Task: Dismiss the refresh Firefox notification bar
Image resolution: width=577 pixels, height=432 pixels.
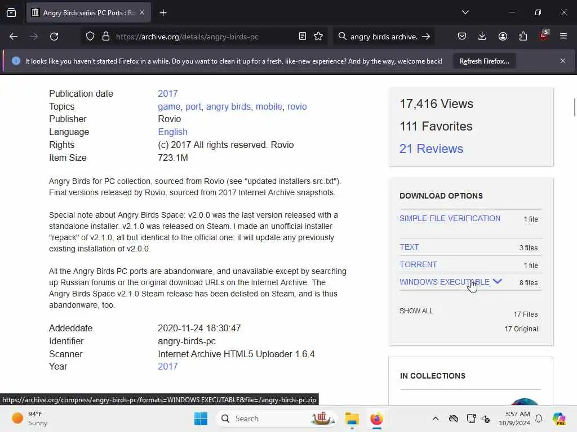Action: [563, 61]
